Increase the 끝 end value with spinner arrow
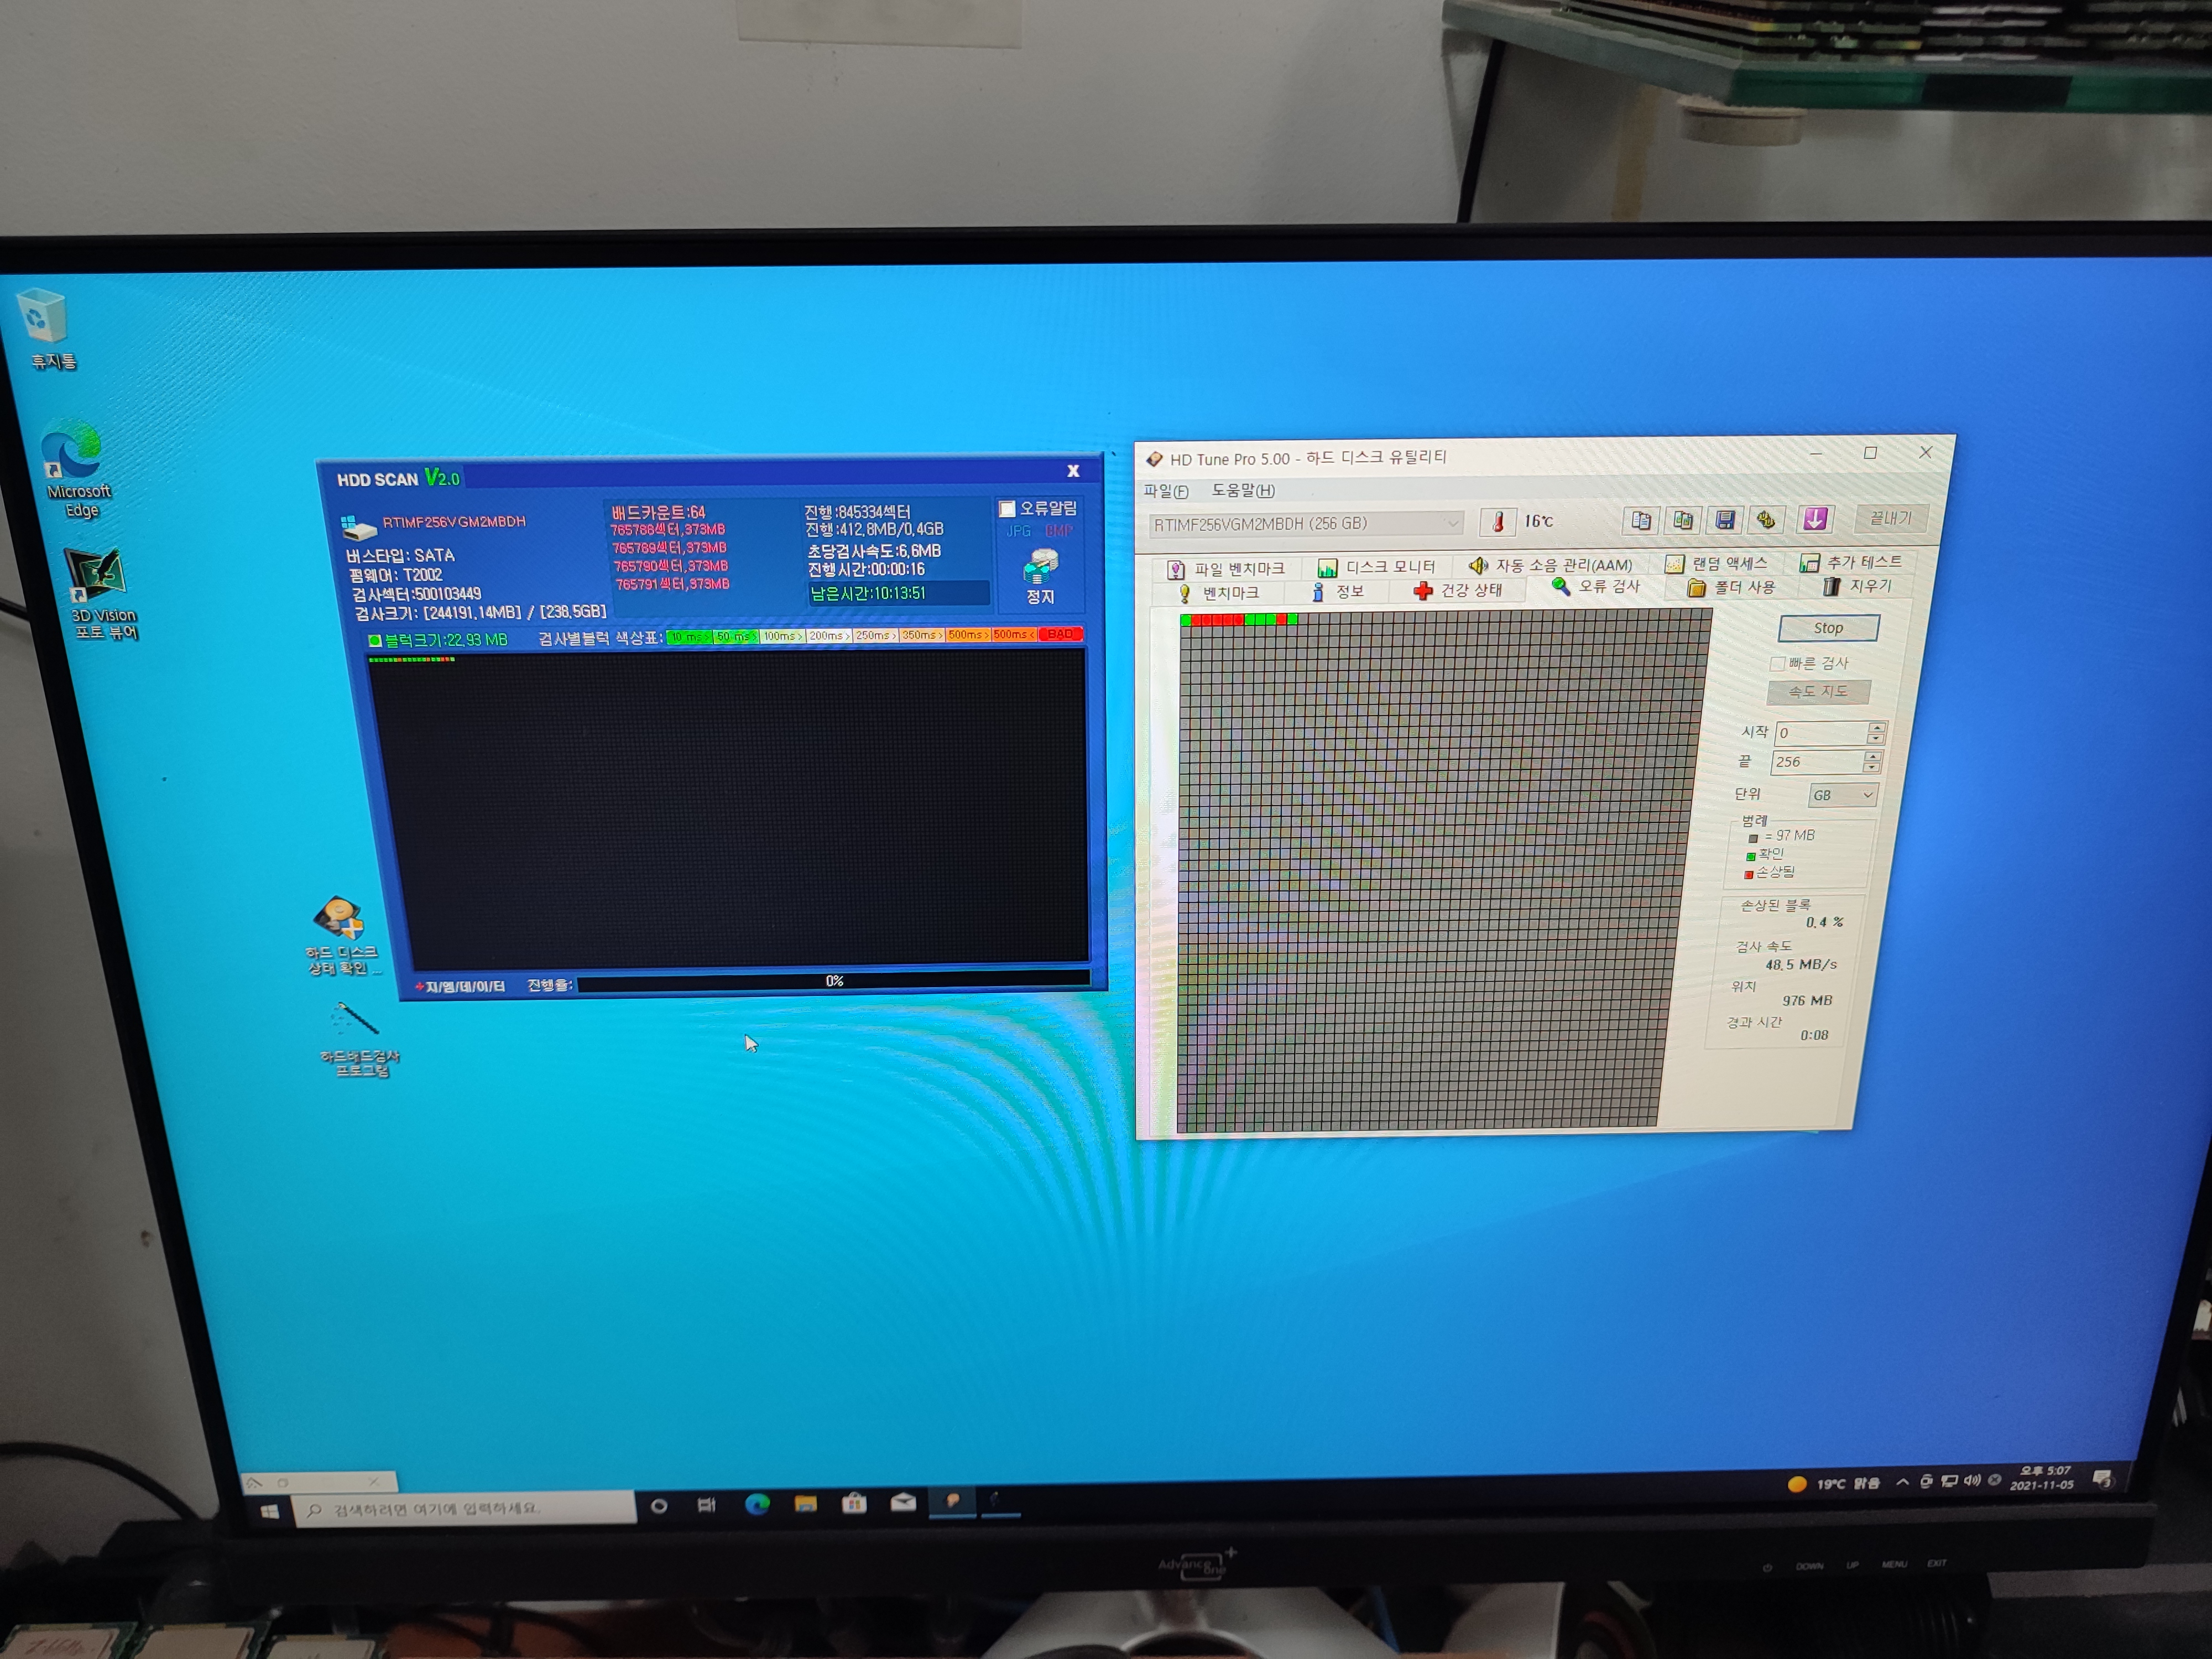2212x1659 pixels. pos(1872,756)
